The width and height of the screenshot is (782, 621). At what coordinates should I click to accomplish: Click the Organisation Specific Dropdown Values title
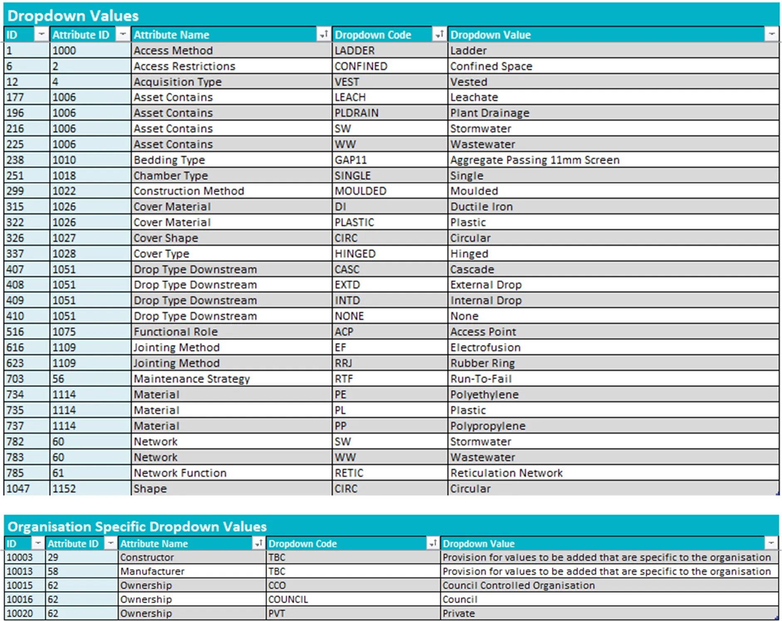point(137,527)
